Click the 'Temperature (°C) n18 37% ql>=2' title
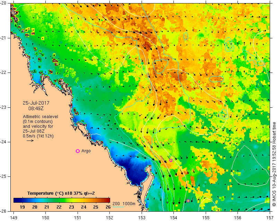277x221 pixels. click(61, 193)
